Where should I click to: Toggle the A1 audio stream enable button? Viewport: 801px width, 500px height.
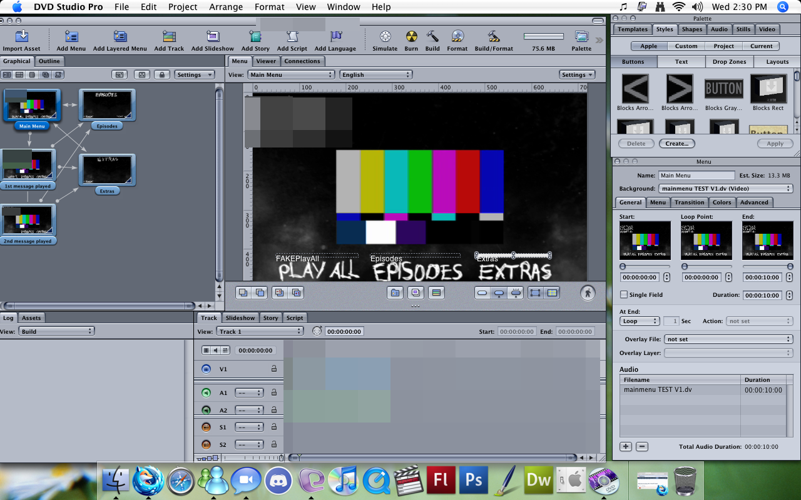tap(206, 392)
